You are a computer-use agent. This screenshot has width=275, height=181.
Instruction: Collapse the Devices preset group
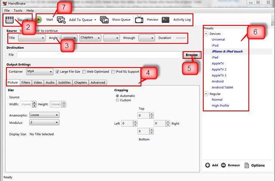click(x=206, y=34)
